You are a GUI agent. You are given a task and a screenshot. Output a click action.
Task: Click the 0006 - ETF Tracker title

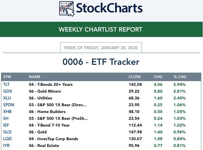[101, 62]
